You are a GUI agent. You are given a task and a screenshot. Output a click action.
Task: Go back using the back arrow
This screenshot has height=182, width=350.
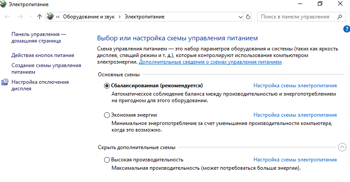(7, 17)
